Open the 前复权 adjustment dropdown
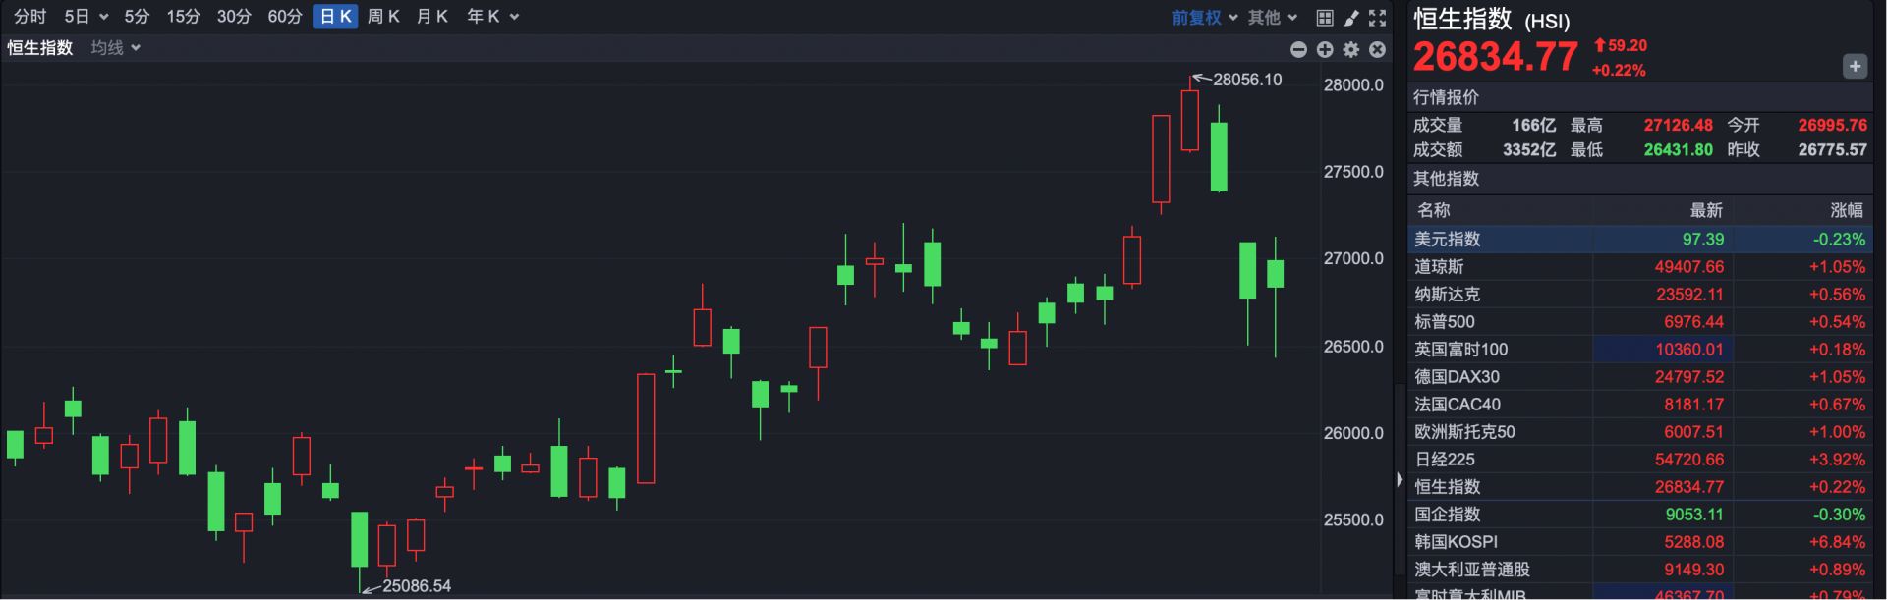The image size is (1887, 600). [1204, 18]
